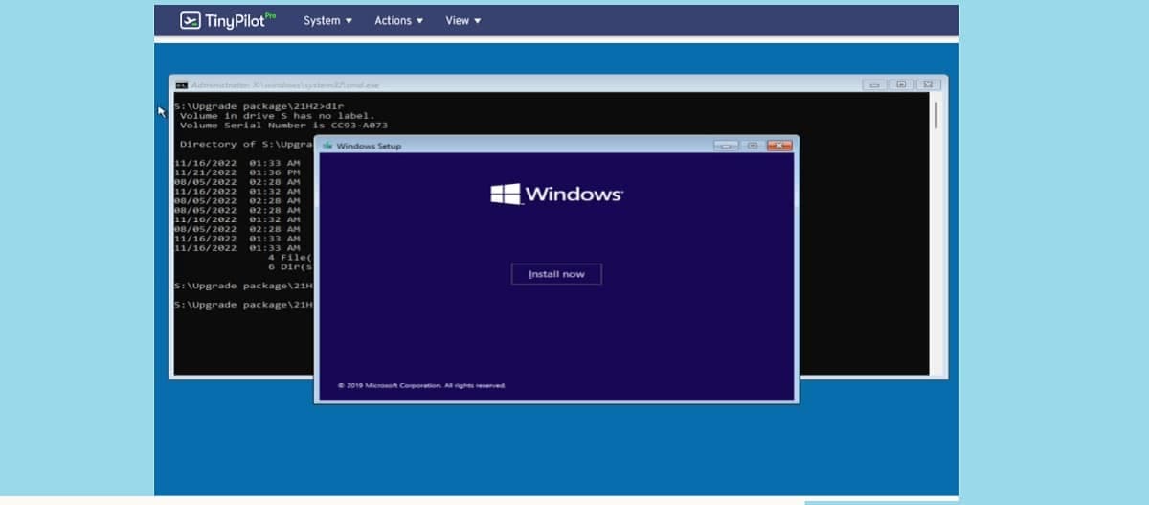Click the '11/21/2022 01:36 PM' entry
The width and height of the screenshot is (1149, 505).
237,172
